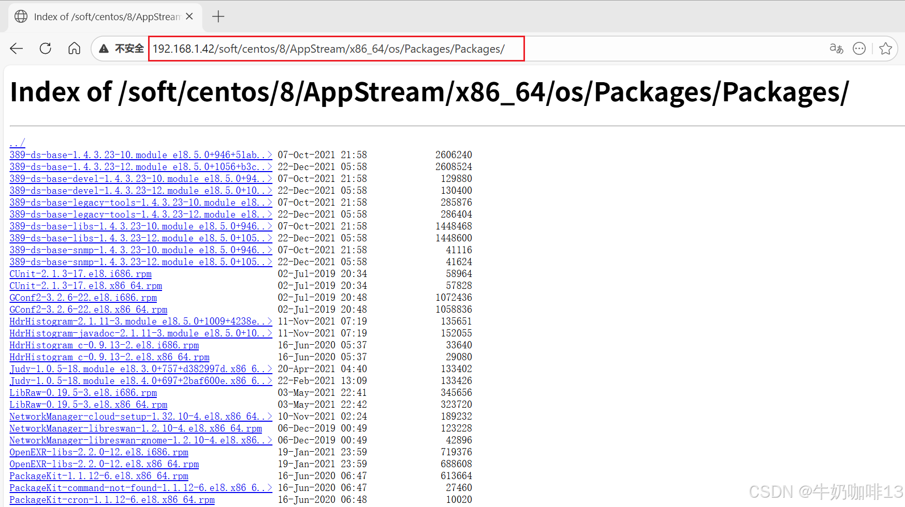Open the parent directory ../ link
Screen dimensions: 905x507
pyautogui.click(x=17, y=143)
